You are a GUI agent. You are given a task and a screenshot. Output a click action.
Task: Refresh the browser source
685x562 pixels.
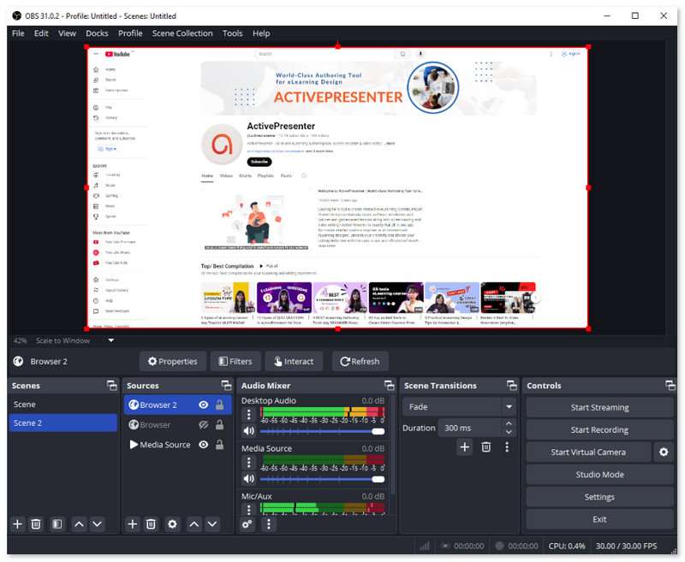[360, 361]
